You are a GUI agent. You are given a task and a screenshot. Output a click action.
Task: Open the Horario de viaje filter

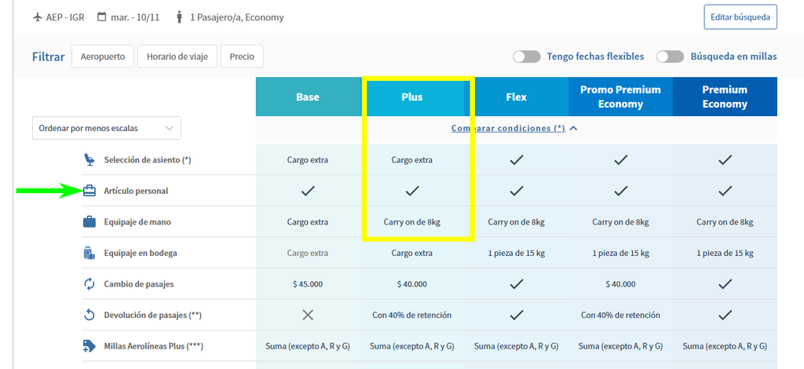point(177,57)
